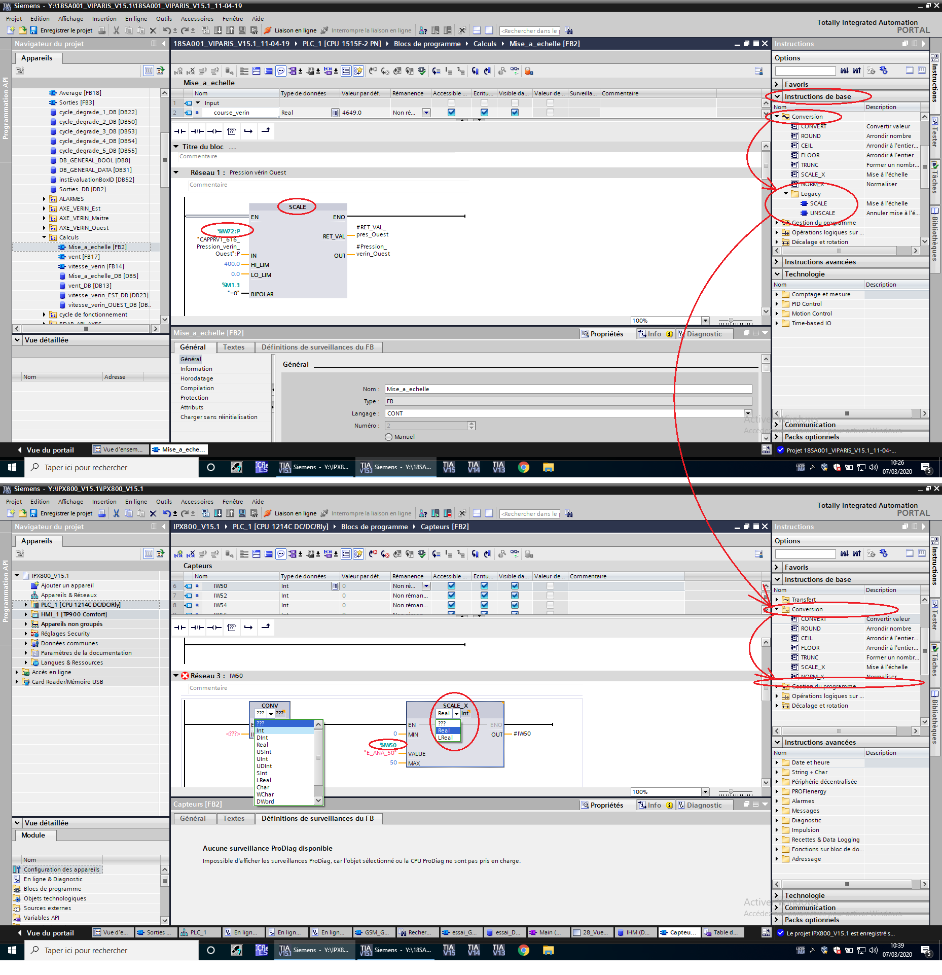Toggle free-form comments in Mise_a_echelle editor toolbar

coord(280,71)
